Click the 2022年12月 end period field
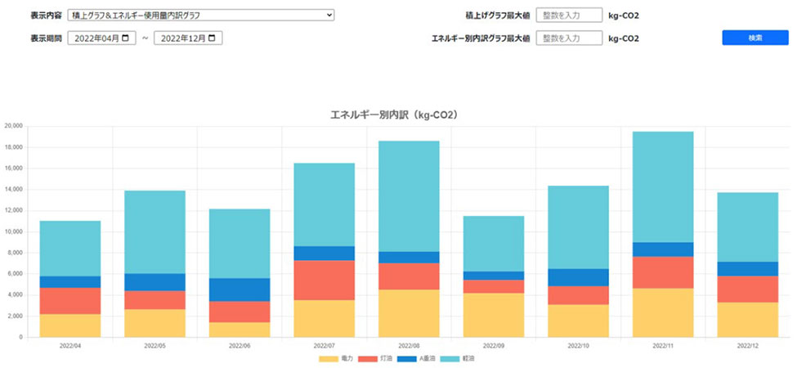The height and width of the screenshot is (368, 797). [x=188, y=38]
